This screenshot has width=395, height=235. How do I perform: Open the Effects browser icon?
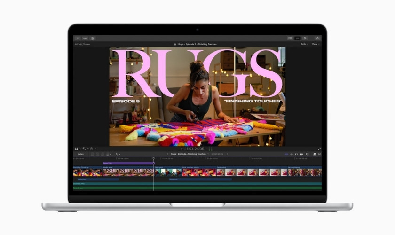click(315, 154)
